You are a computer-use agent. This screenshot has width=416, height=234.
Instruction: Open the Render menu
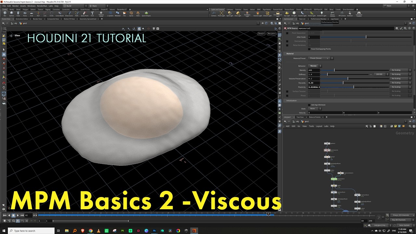(15, 6)
